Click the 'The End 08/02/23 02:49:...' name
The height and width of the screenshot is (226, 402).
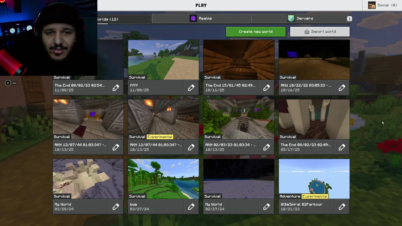click(x=306, y=145)
